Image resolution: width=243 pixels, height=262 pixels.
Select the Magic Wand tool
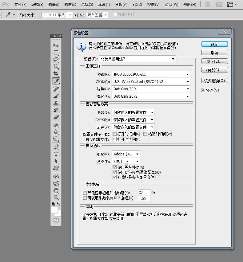[x=56, y=67]
